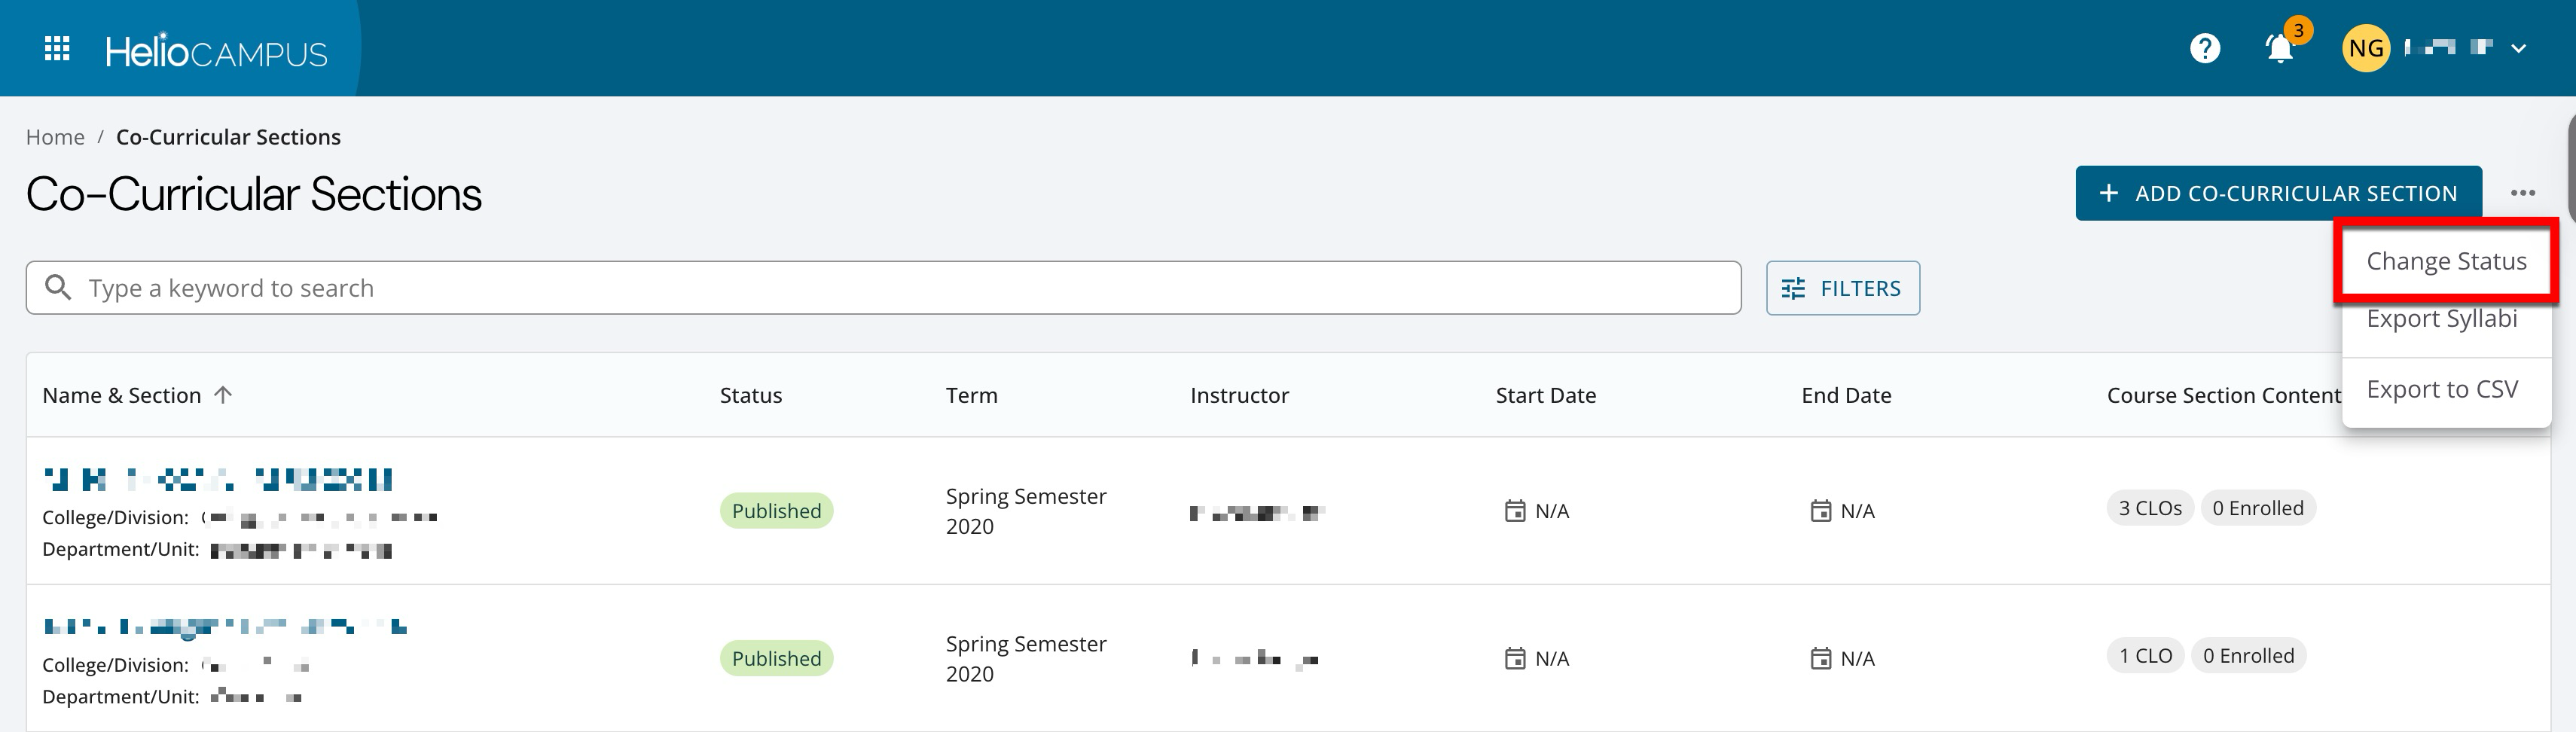The height and width of the screenshot is (732, 2576).
Task: Open the Filters panel
Action: [1842, 288]
